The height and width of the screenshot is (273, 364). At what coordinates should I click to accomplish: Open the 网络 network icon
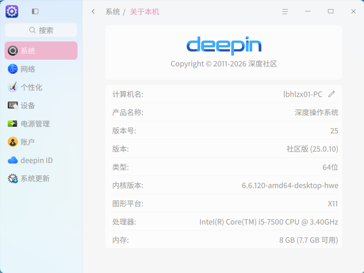point(13,69)
